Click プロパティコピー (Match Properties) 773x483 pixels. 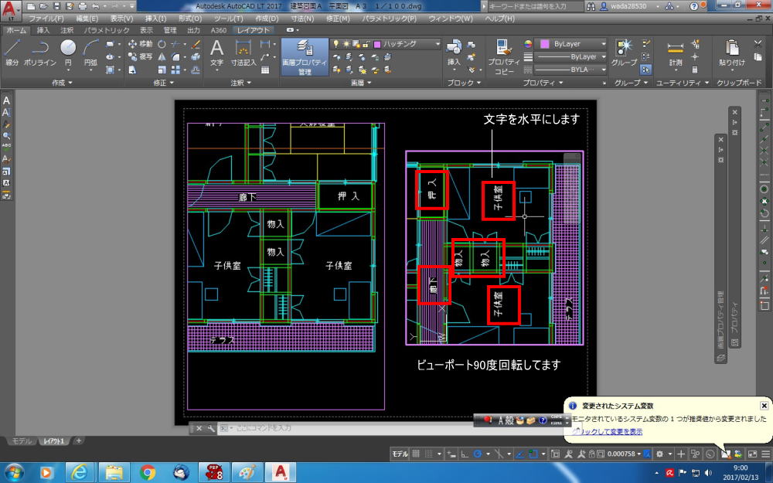click(504, 57)
